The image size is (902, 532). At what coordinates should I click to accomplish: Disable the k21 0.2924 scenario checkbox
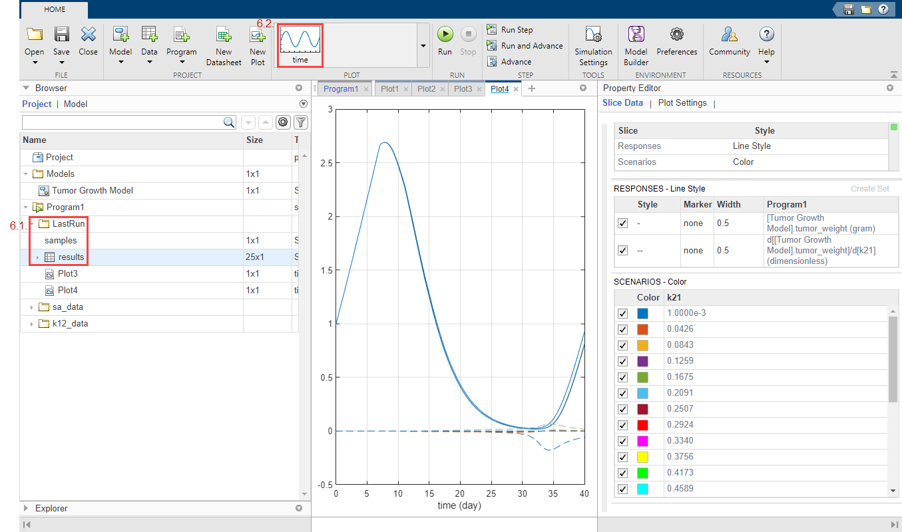[x=622, y=425]
